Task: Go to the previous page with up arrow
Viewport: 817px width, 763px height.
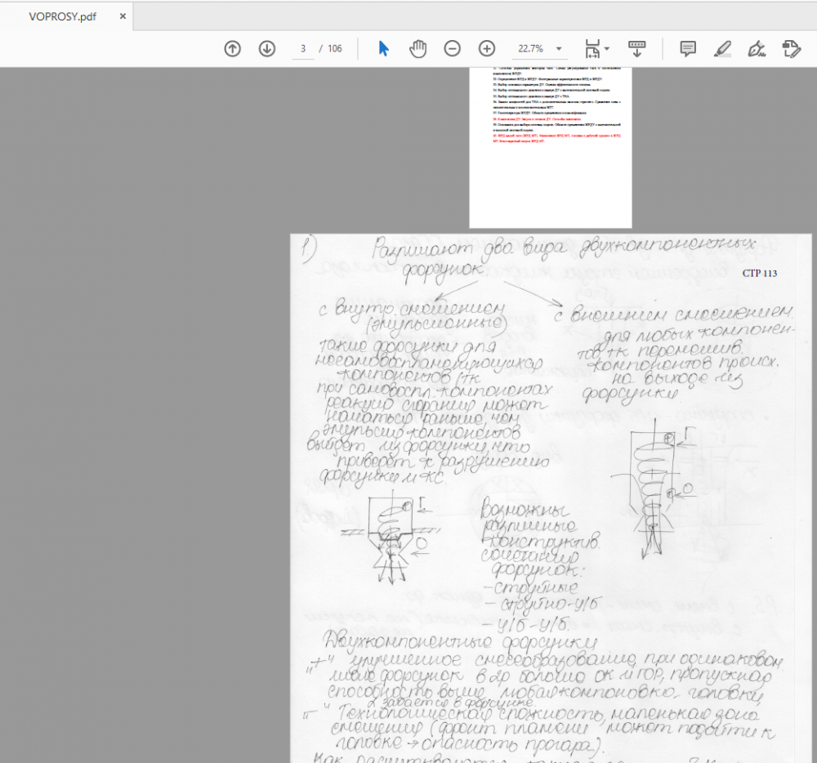Action: pyautogui.click(x=232, y=49)
